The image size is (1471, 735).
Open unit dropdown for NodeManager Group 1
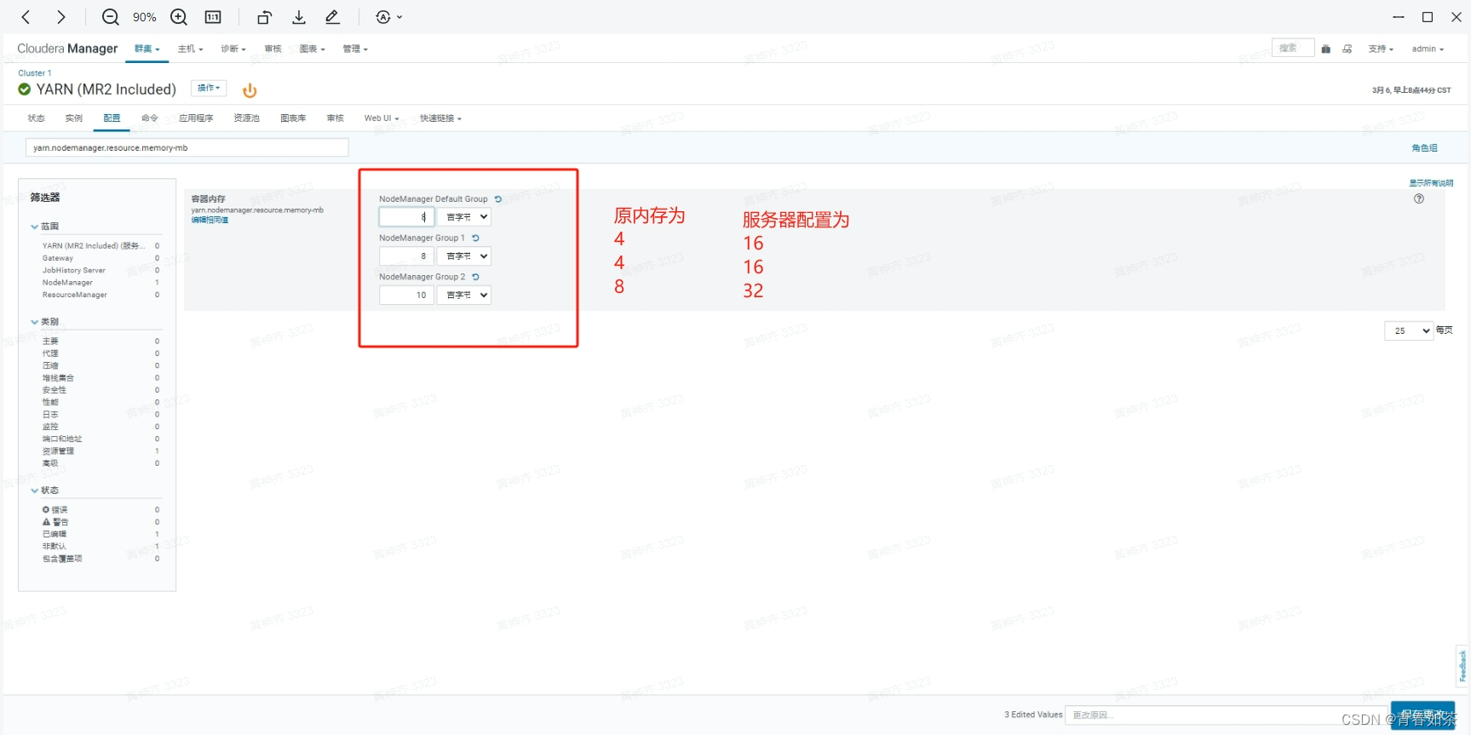464,256
